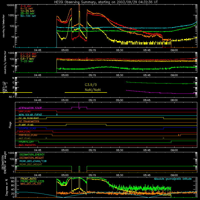
Task: Select the FRONT_RATIO legend label
Action: tap(28, 179)
